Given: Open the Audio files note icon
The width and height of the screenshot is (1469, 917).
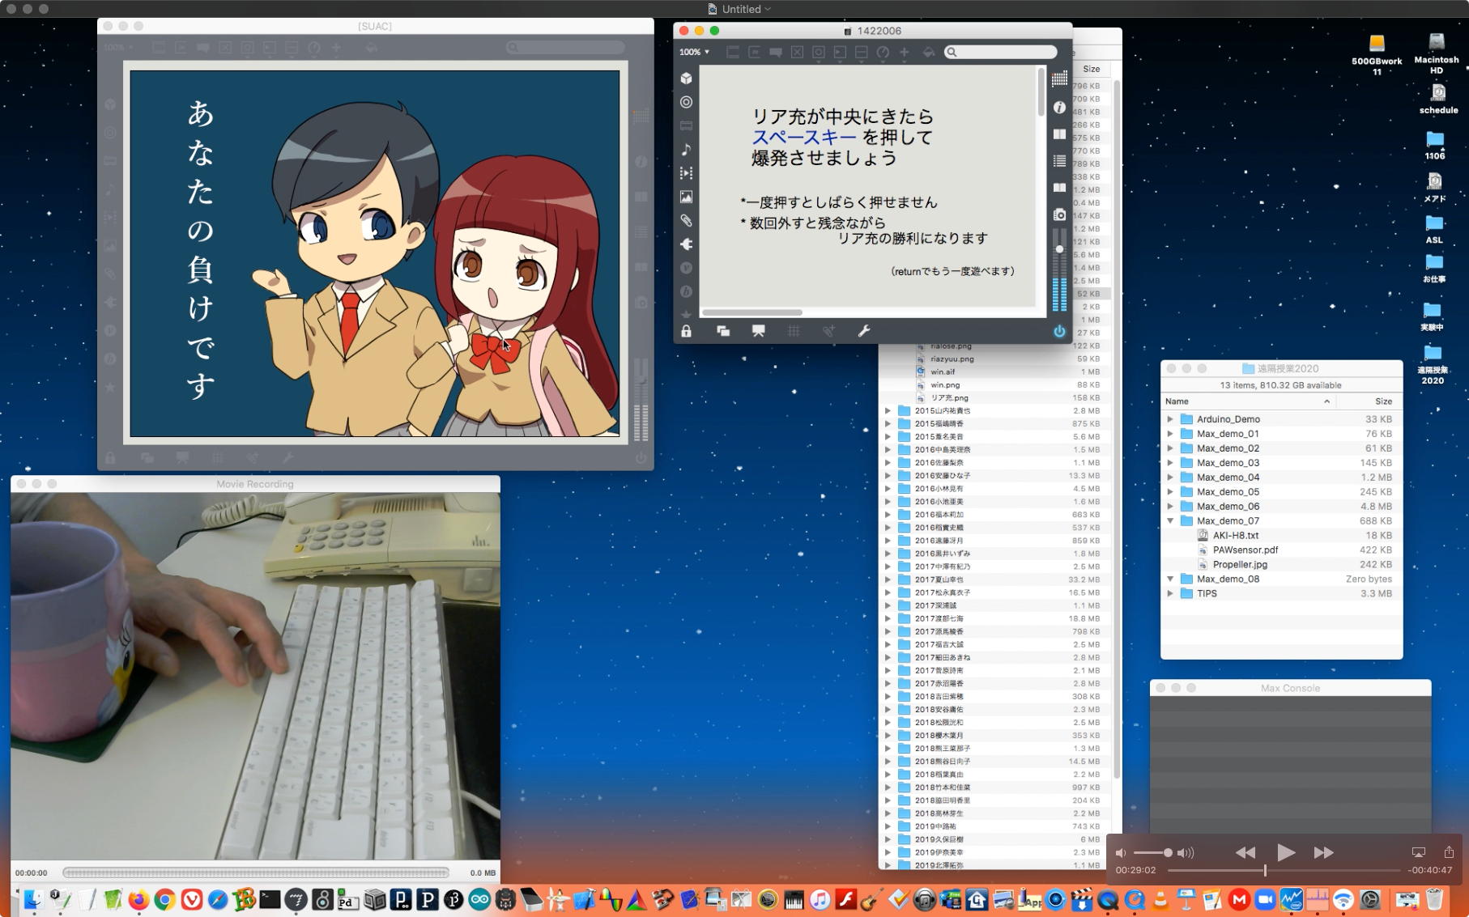Looking at the screenshot, I should (686, 150).
